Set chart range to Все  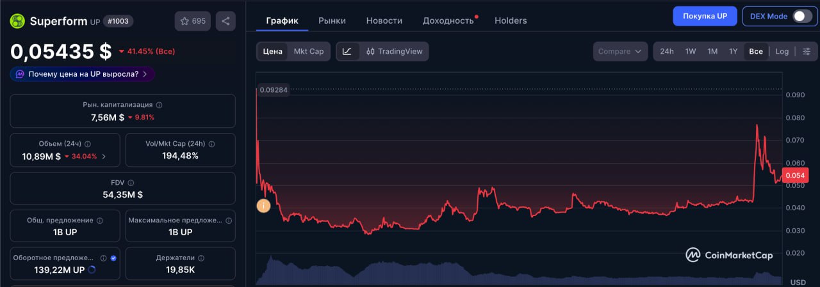pyautogui.click(x=756, y=51)
